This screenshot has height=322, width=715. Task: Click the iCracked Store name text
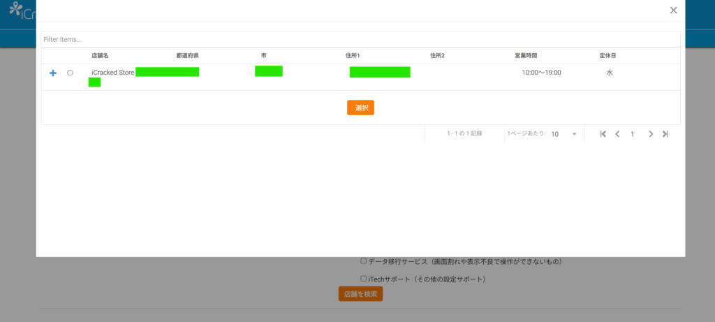pos(112,73)
